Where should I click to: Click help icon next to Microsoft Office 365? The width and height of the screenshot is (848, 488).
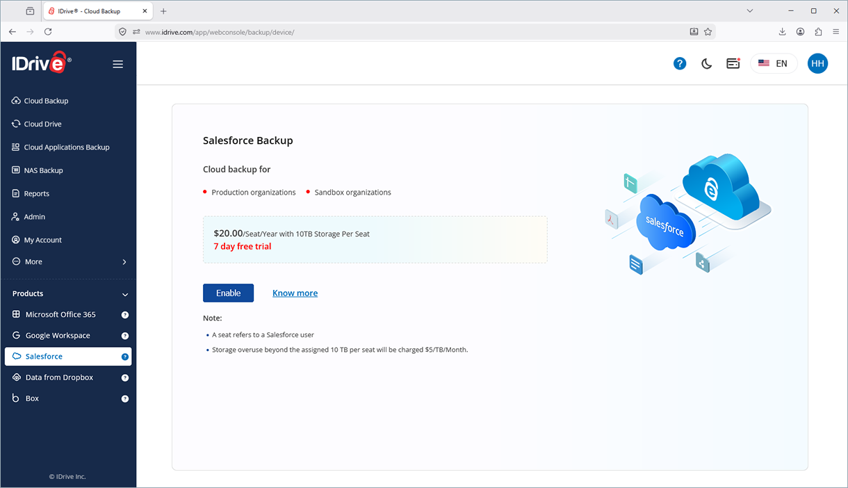pyautogui.click(x=125, y=315)
